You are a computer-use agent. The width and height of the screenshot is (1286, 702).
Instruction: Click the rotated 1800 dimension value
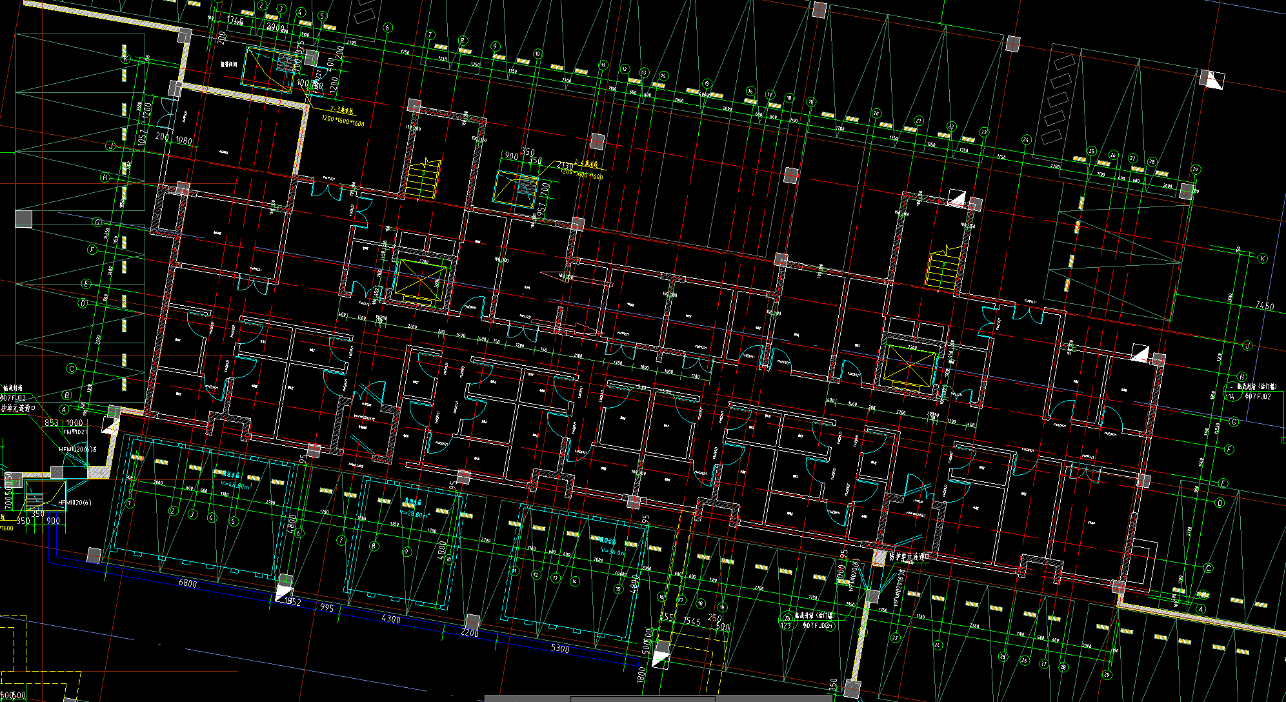641,674
